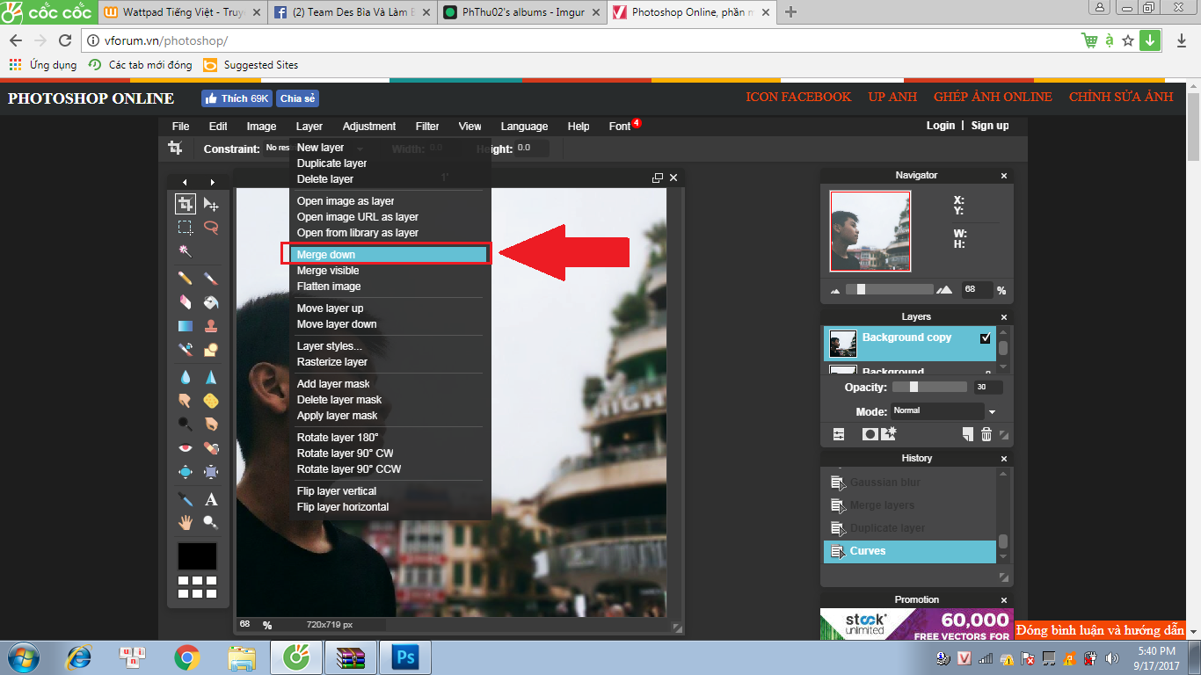Toggle visibility checkbox of Background copy layer

[986, 337]
